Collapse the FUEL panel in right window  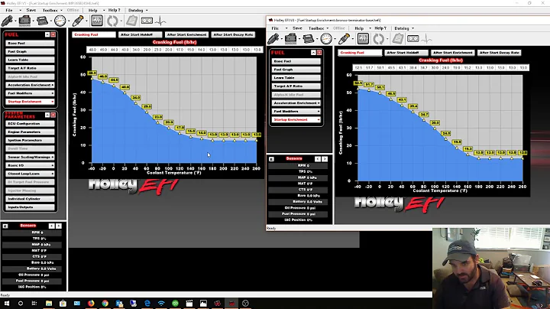[313, 52]
